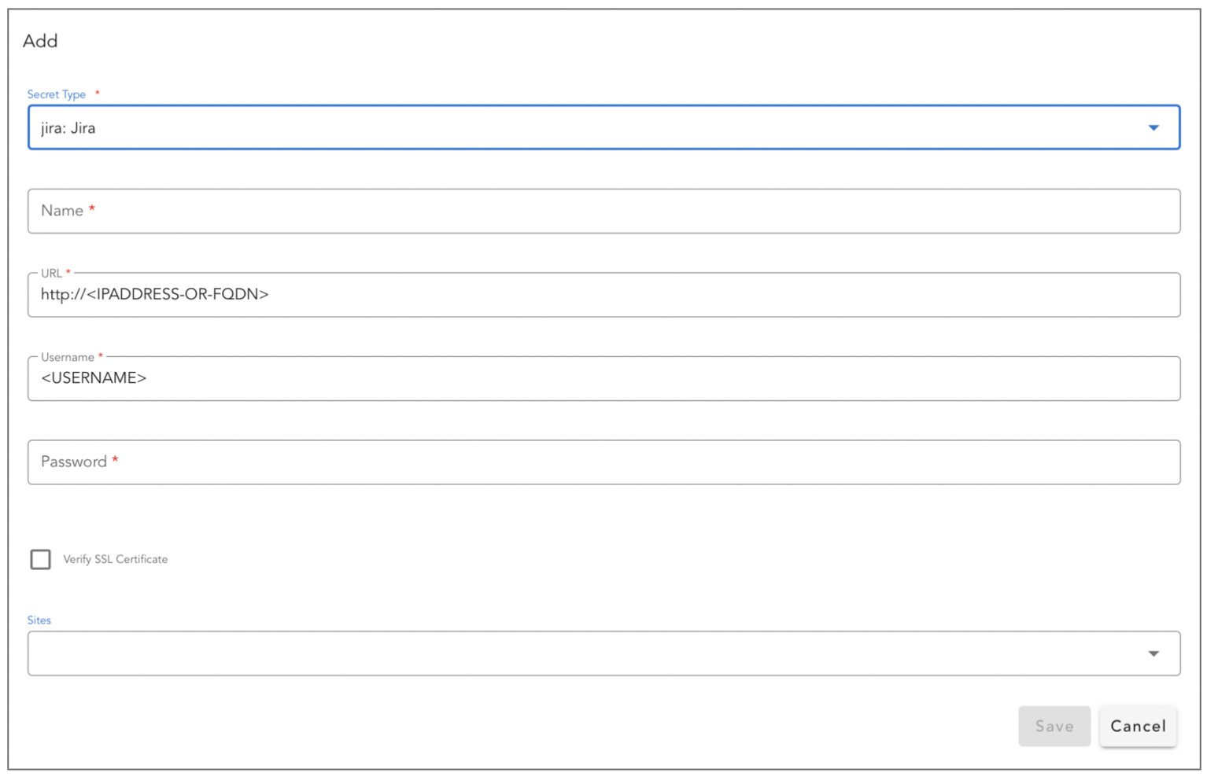
Task: Dismiss the Add form via Cancel
Action: pos(1138,726)
